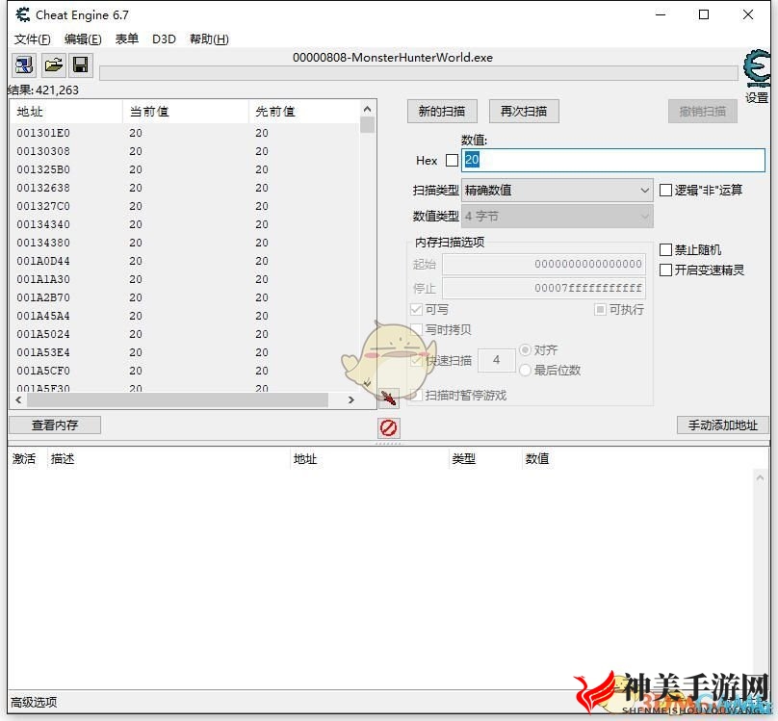Toggle the 可执行 checkbox
Screen dimensions: 778x721
[600, 309]
